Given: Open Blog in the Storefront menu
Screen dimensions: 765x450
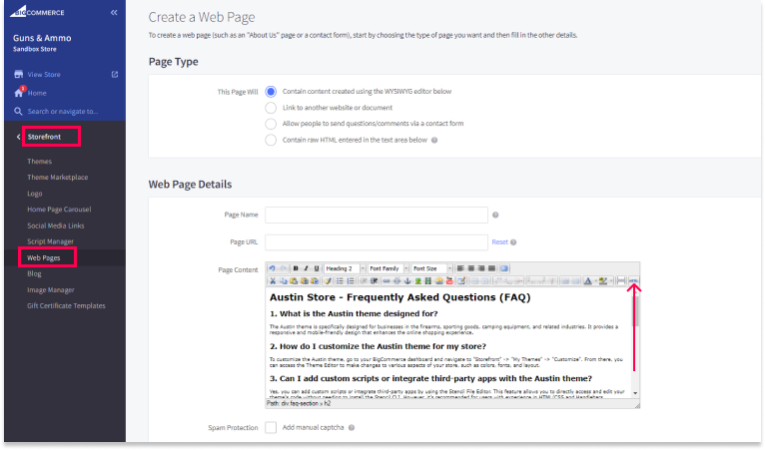Looking at the screenshot, I should pyautogui.click(x=34, y=273).
